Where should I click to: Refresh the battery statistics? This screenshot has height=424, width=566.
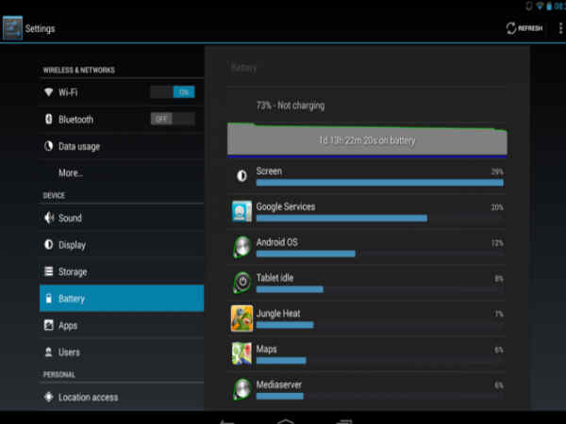(524, 28)
